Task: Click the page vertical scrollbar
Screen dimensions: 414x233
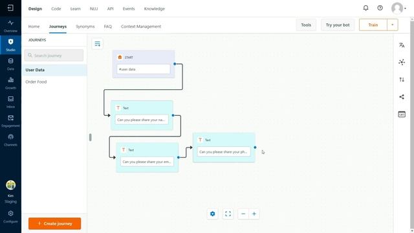Action: (x=412, y=125)
